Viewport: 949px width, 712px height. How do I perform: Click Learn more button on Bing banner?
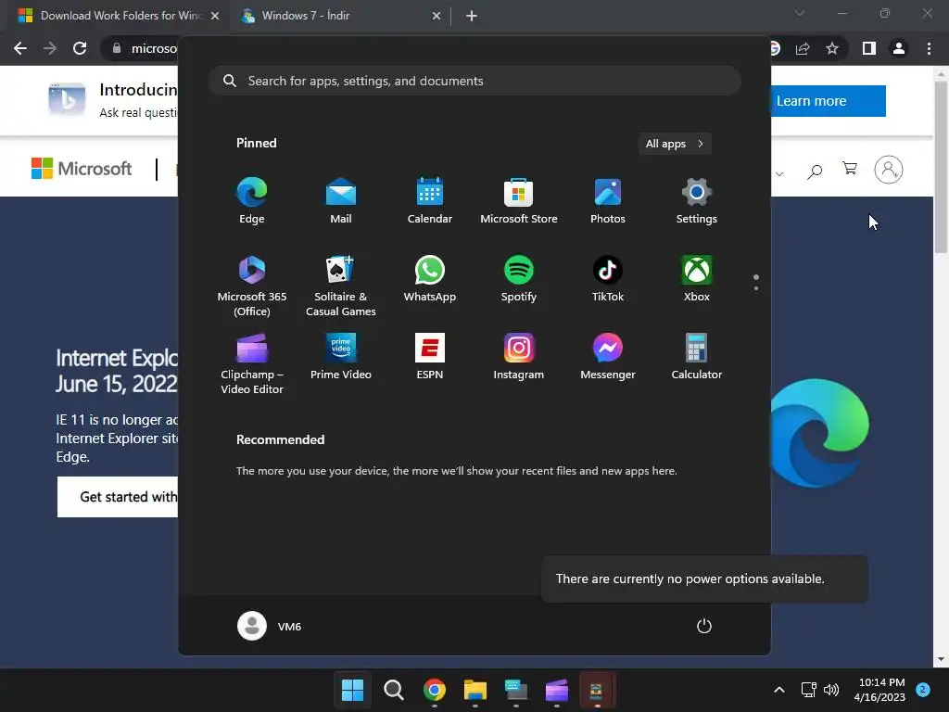(x=811, y=101)
